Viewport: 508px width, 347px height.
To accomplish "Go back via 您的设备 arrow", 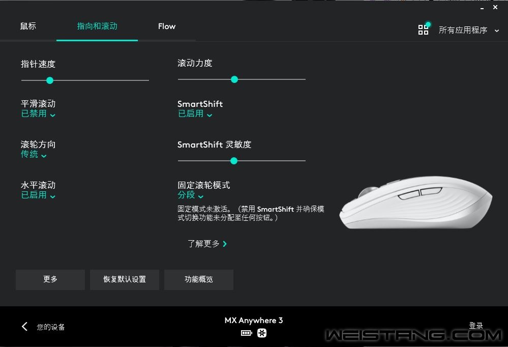I will [24, 327].
